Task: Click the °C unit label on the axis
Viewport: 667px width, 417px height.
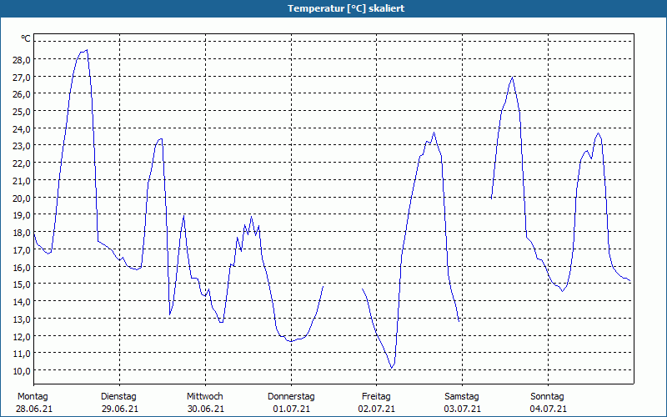Action: coord(26,38)
